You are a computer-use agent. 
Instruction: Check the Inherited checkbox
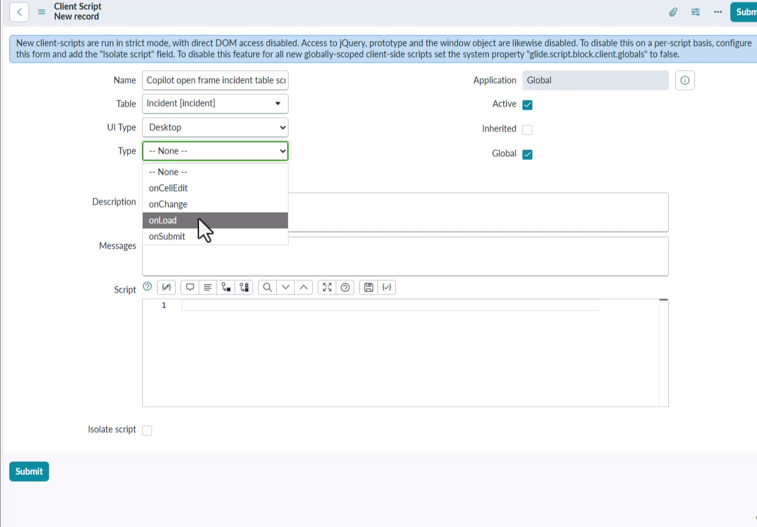coord(527,130)
